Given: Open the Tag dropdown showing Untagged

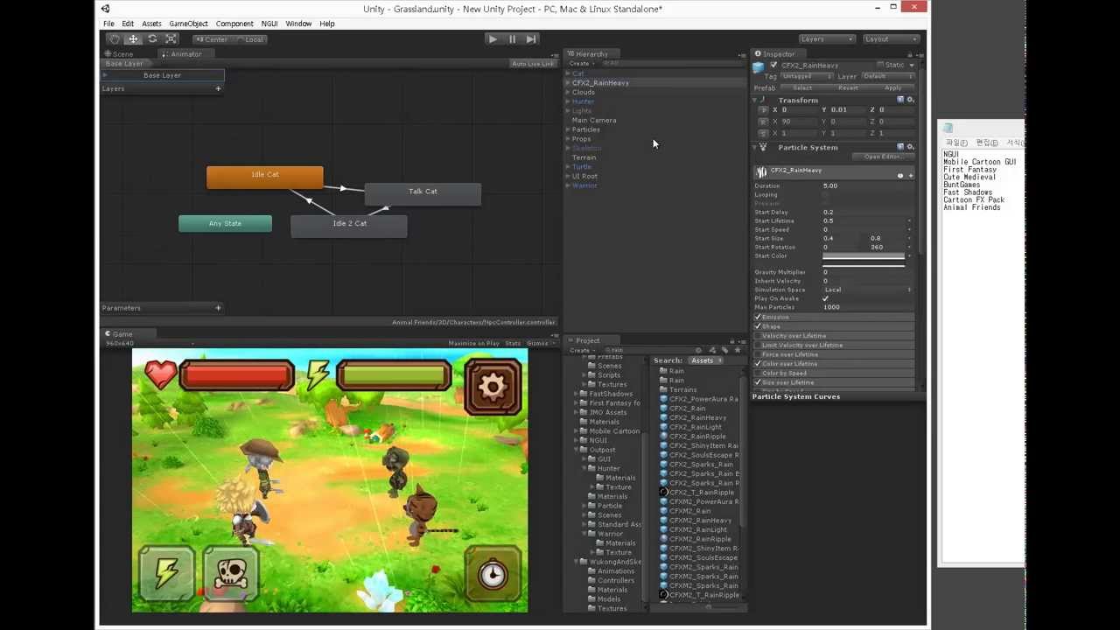Looking at the screenshot, I should tap(808, 77).
